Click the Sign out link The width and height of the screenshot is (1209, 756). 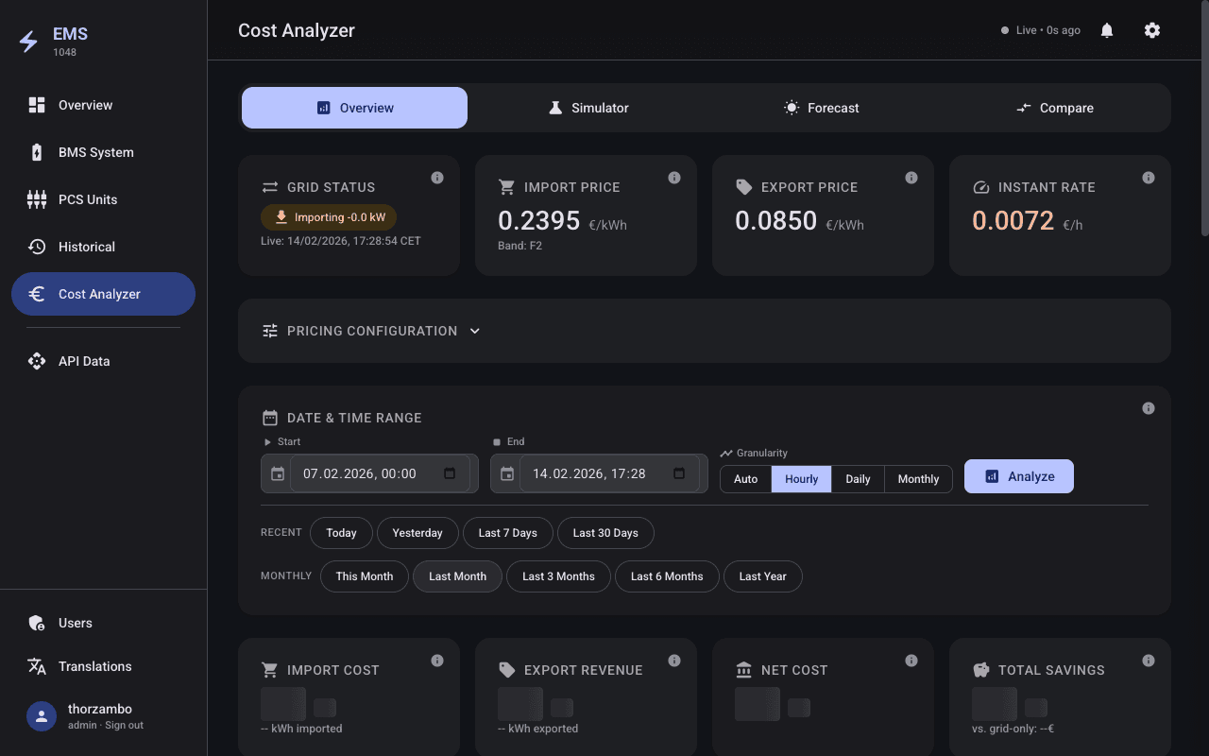tap(124, 726)
